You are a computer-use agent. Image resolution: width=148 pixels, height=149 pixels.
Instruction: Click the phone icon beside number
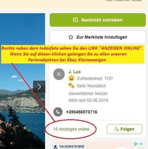(58, 112)
